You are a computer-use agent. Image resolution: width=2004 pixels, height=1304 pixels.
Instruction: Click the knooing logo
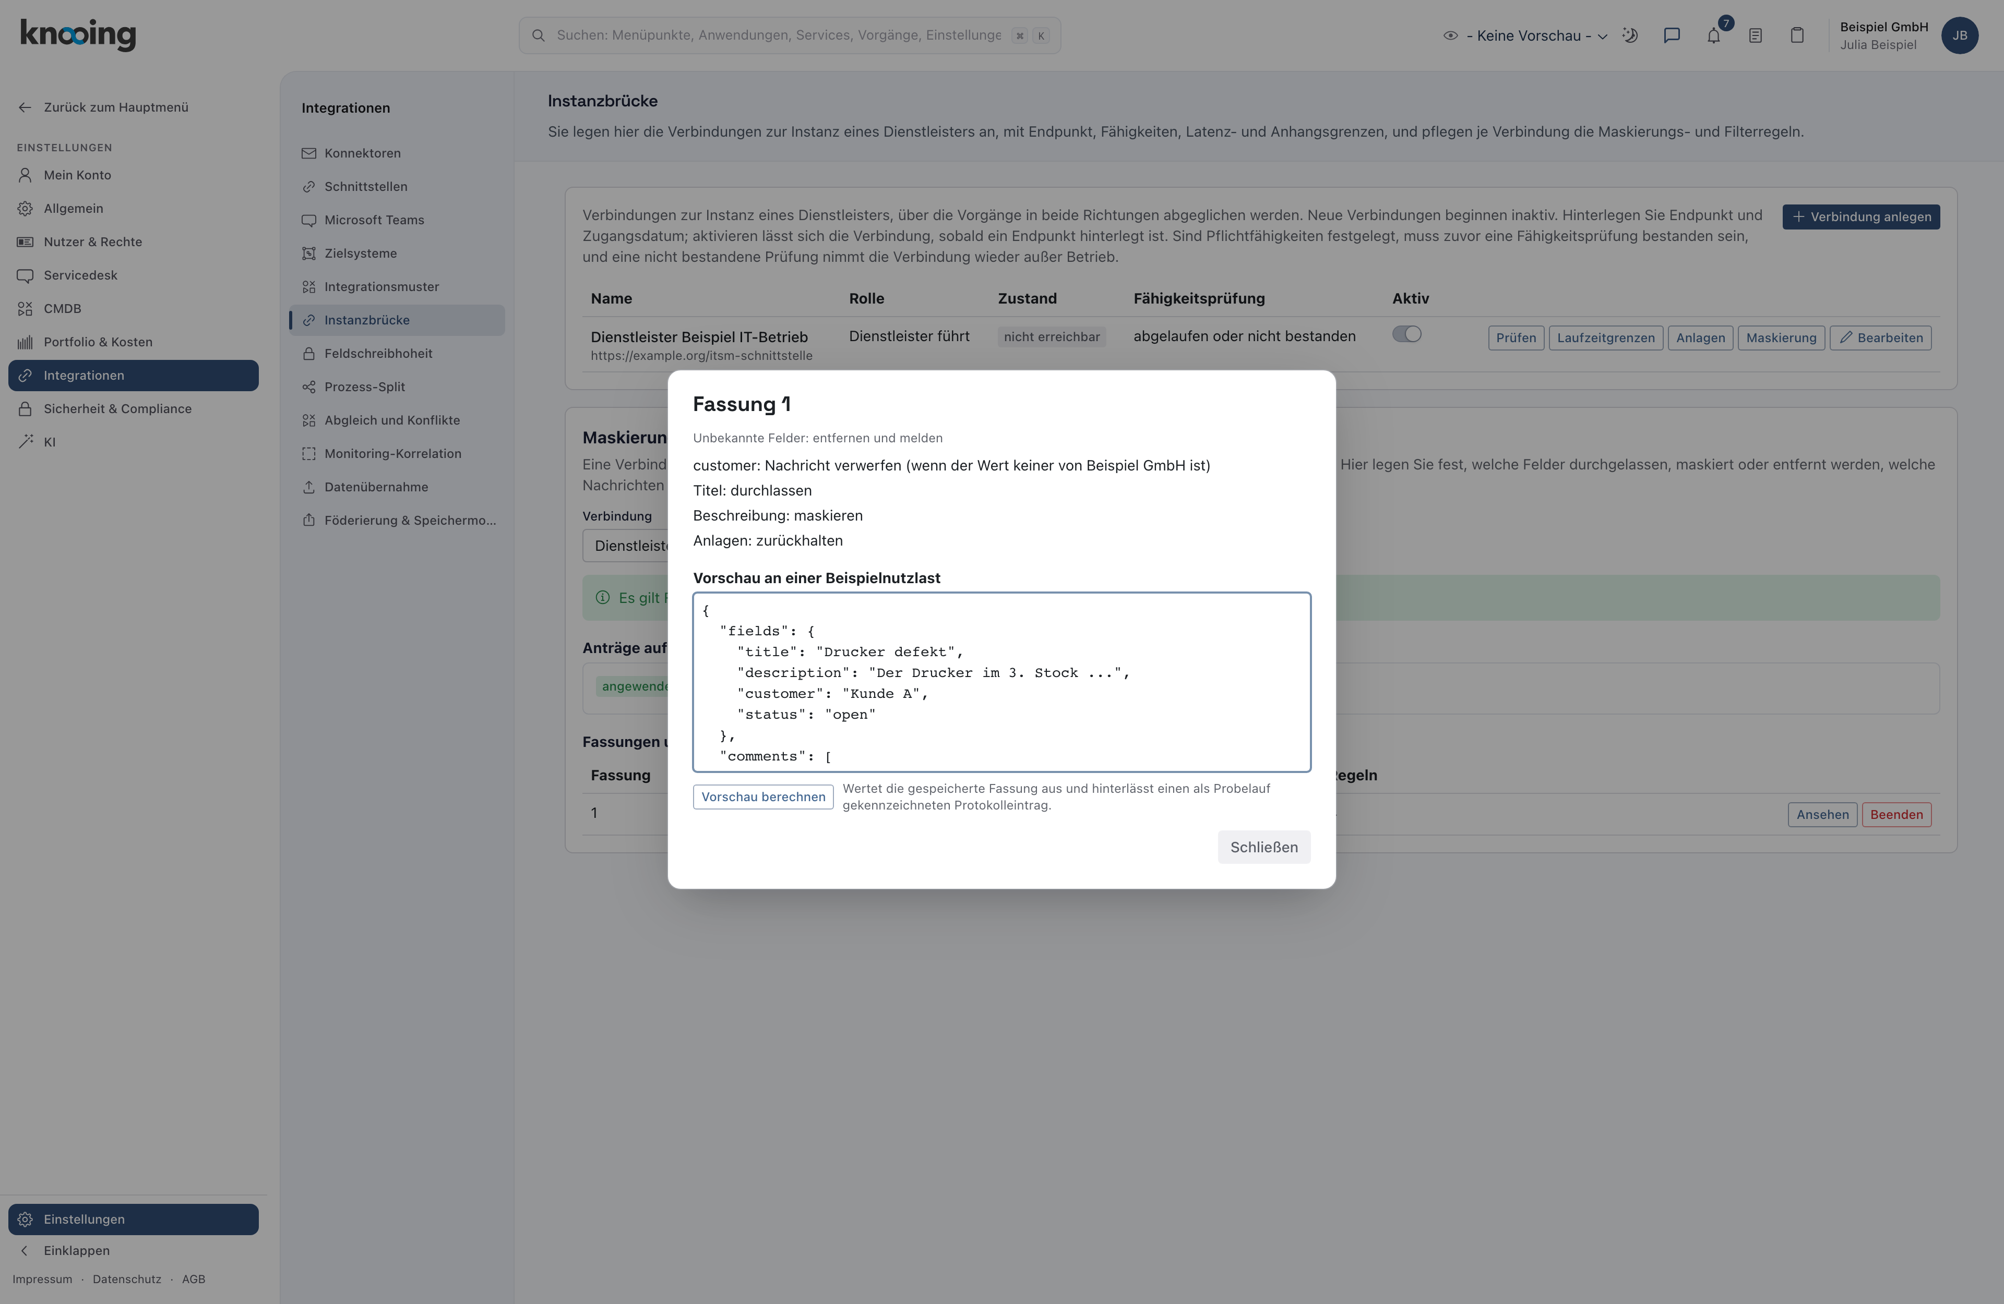pyautogui.click(x=77, y=34)
